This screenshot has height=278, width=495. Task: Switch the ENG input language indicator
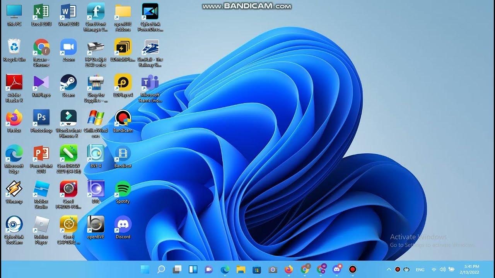click(x=420, y=270)
